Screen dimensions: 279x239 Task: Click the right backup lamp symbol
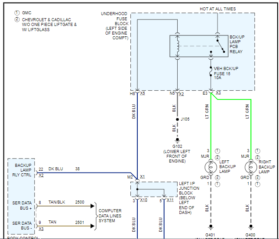[251, 167]
